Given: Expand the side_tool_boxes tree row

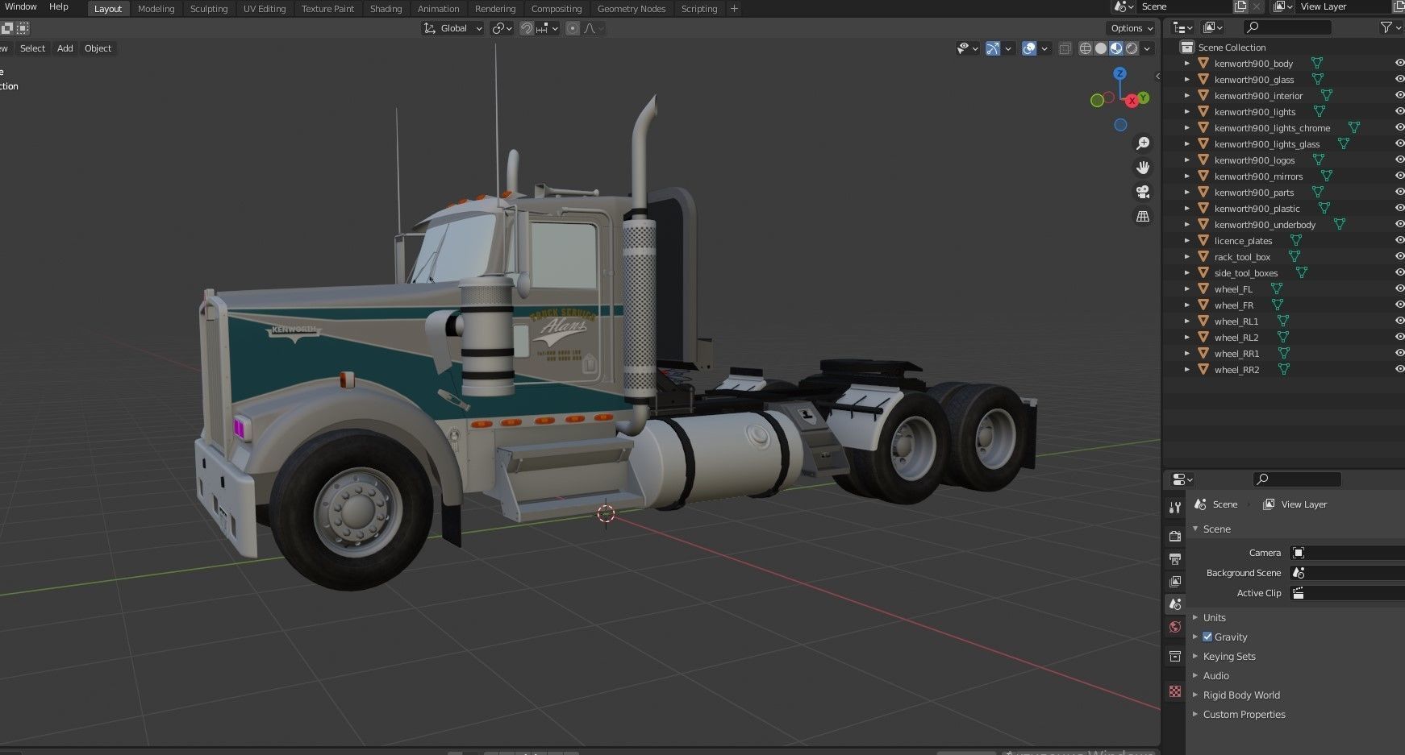Looking at the screenshot, I should point(1186,272).
